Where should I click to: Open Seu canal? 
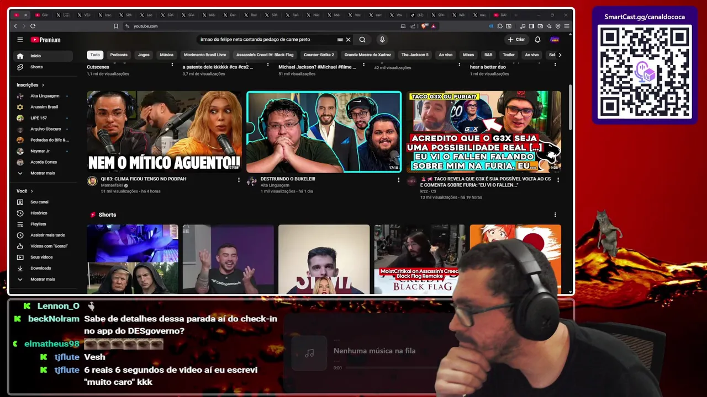[43, 202]
